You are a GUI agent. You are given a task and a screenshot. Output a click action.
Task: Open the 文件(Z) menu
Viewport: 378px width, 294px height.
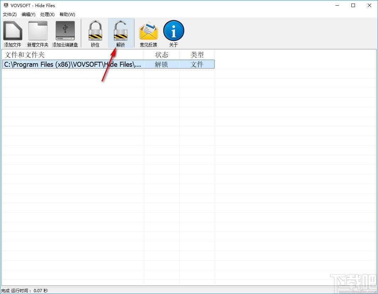coord(10,14)
